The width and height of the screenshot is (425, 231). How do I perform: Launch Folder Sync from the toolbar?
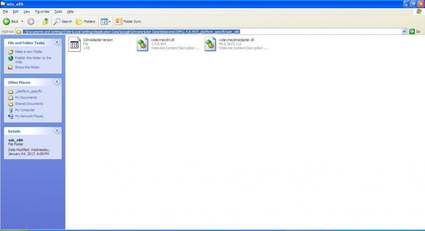(x=128, y=21)
